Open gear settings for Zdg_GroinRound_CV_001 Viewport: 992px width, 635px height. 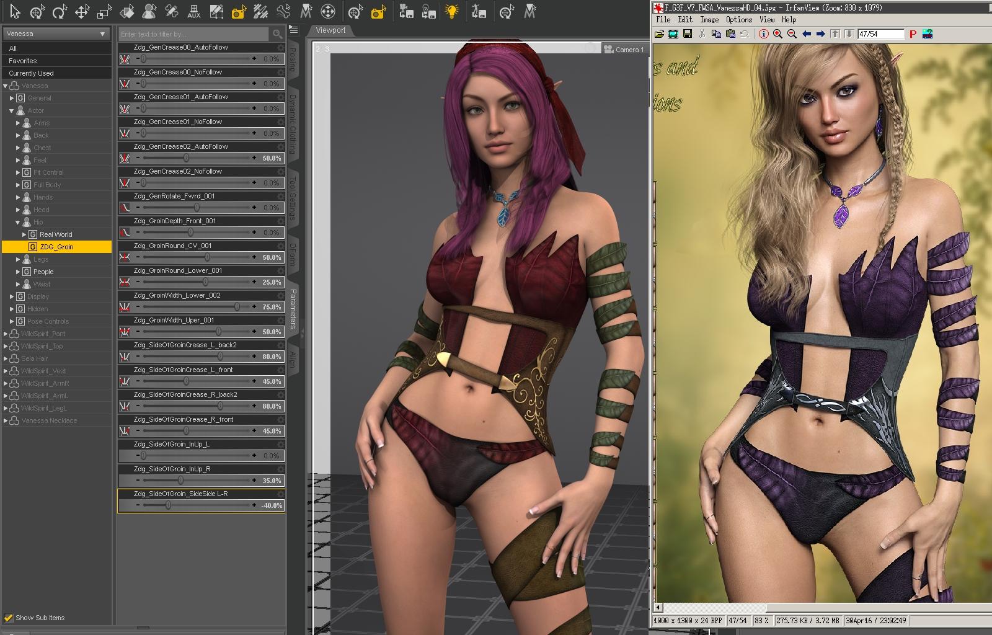[281, 246]
